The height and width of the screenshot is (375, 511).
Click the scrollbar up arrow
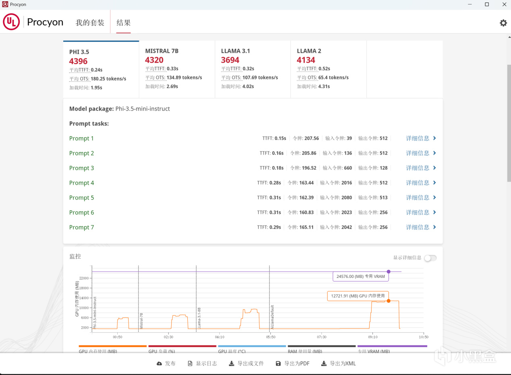point(509,37)
